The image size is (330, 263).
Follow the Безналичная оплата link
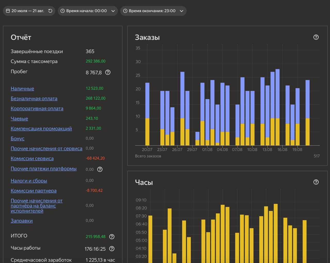pos(34,98)
